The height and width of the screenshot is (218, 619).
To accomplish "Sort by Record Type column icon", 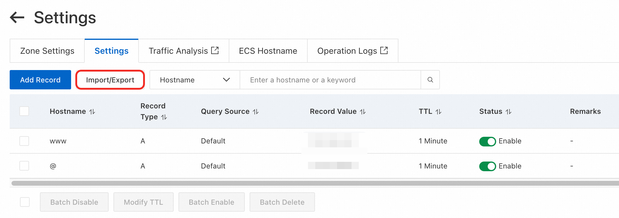I will pyautogui.click(x=164, y=117).
